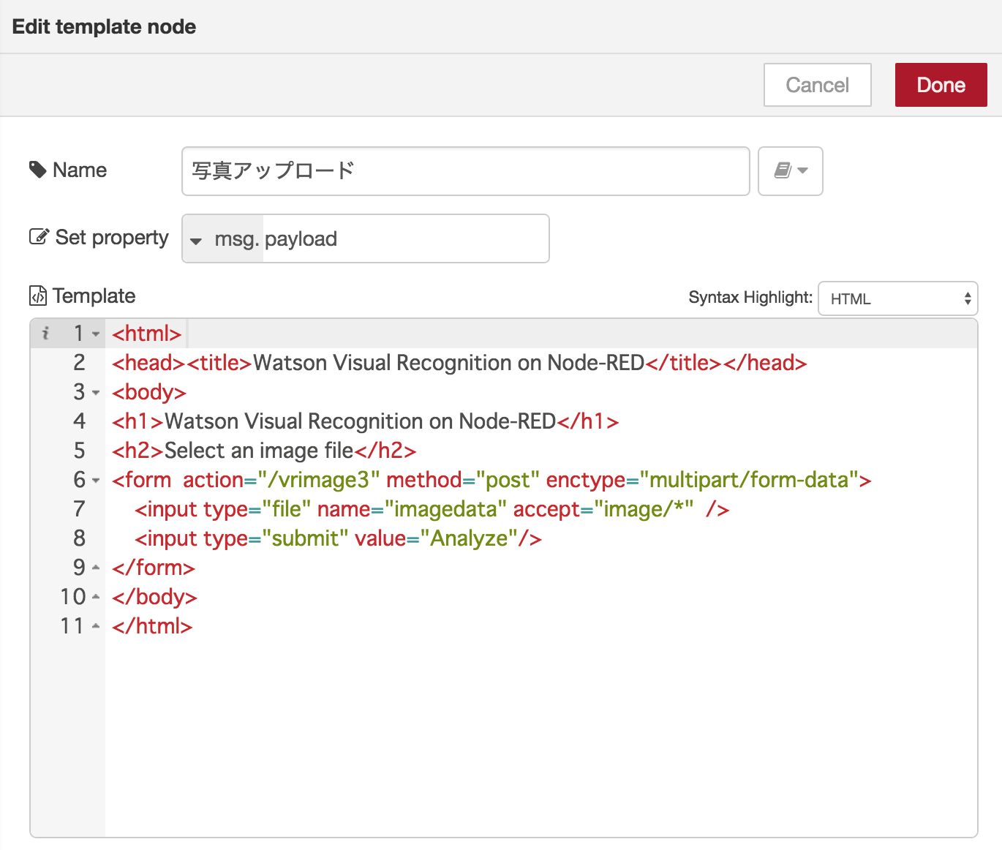Click the title text in line 2
Image resolution: width=1002 pixels, height=850 pixels.
click(x=449, y=363)
